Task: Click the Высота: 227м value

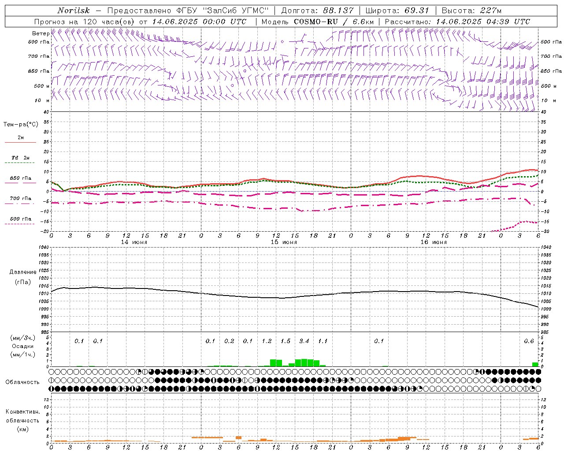Action: pyautogui.click(x=471, y=11)
